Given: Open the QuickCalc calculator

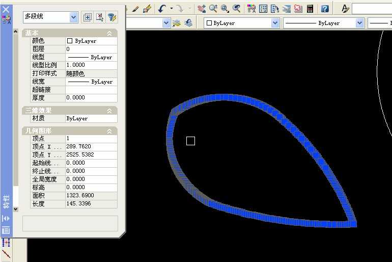Looking at the screenshot, I should 310,9.
